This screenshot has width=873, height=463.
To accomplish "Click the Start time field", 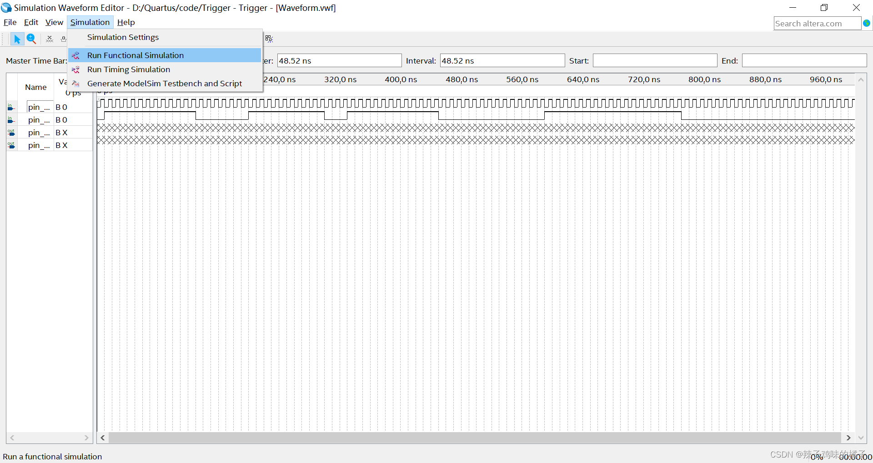I will point(655,60).
